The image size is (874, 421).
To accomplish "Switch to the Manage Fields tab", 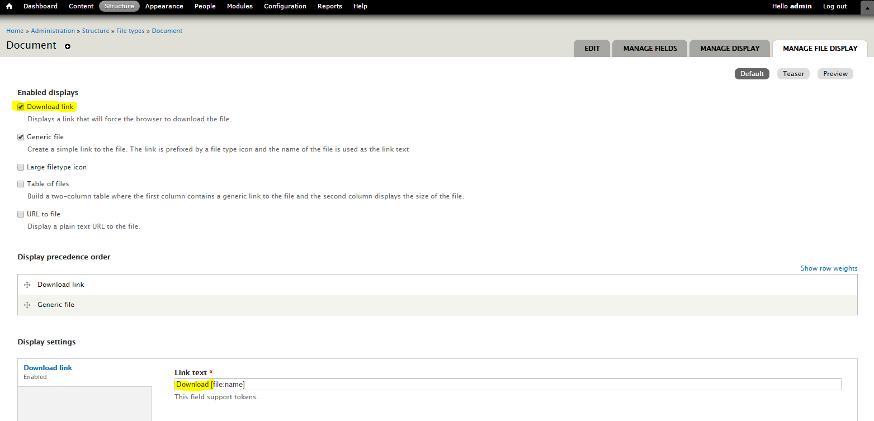I will pos(650,49).
